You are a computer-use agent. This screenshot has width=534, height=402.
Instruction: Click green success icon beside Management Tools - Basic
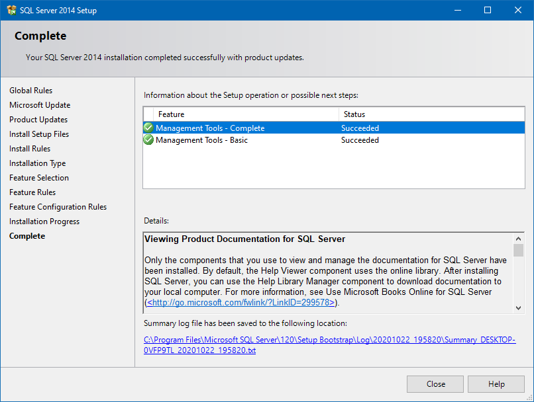148,140
